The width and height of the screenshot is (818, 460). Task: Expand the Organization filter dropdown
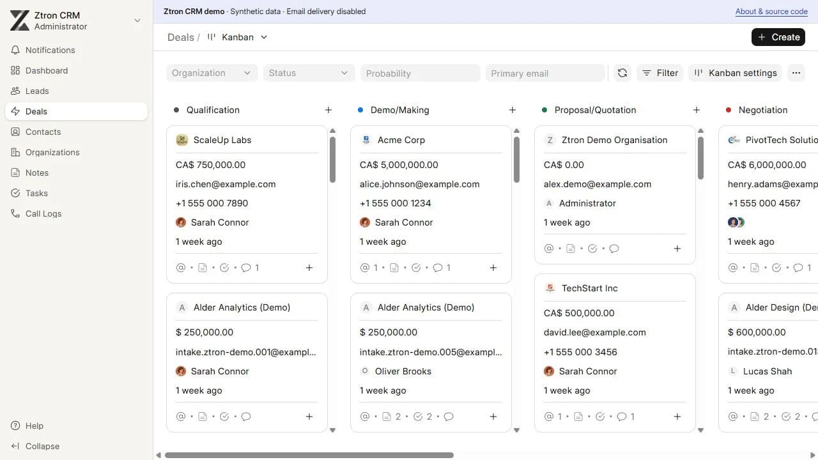click(x=212, y=73)
